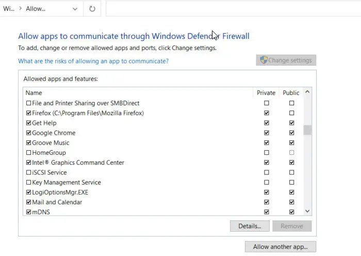Click scroll down arrow of apps list
Screen dimensions: 361x256
[307, 211]
